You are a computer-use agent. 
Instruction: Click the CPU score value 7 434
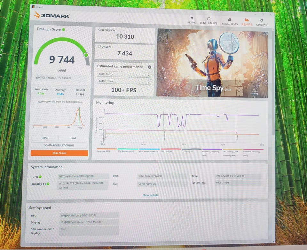(x=124, y=53)
